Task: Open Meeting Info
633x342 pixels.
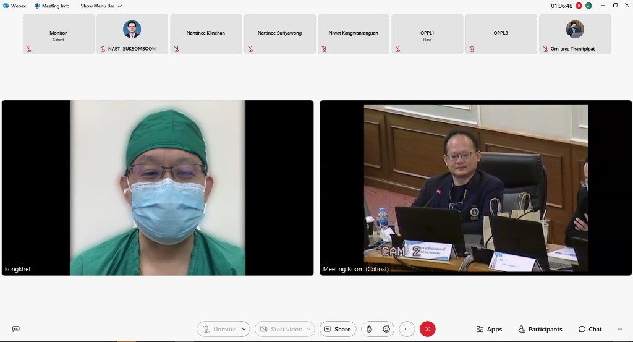Action: (x=51, y=6)
